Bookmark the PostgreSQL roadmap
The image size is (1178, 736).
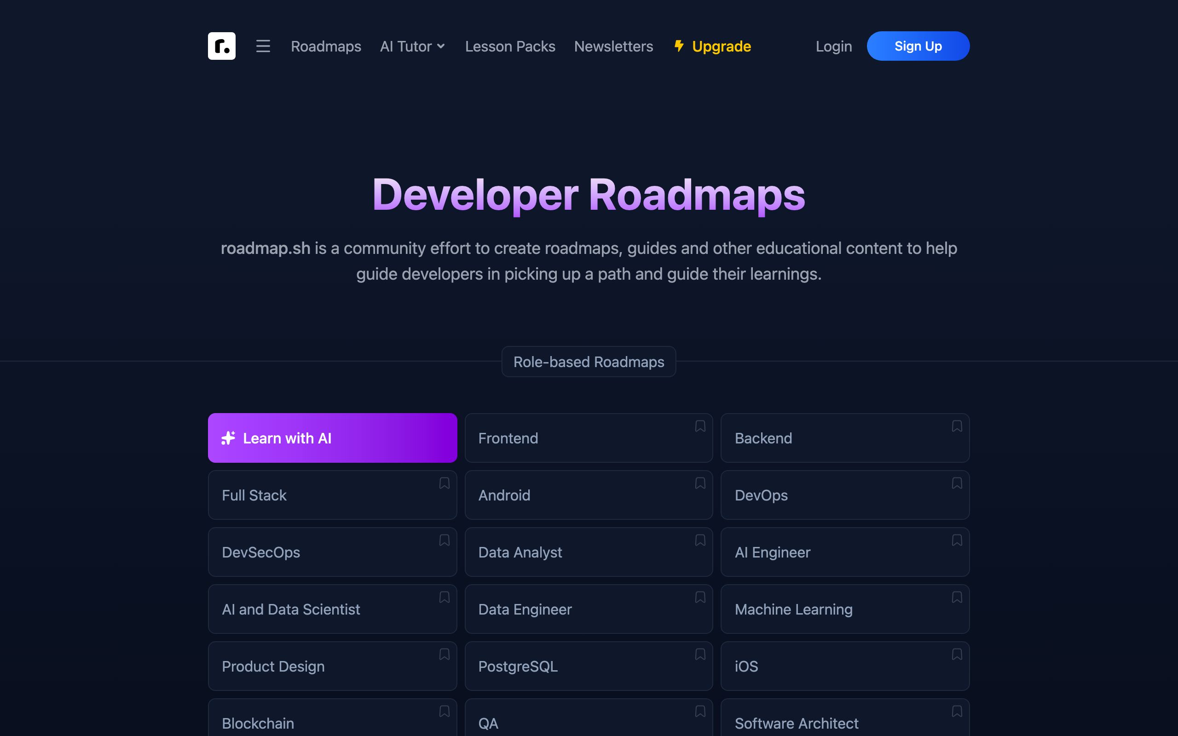tap(700, 654)
